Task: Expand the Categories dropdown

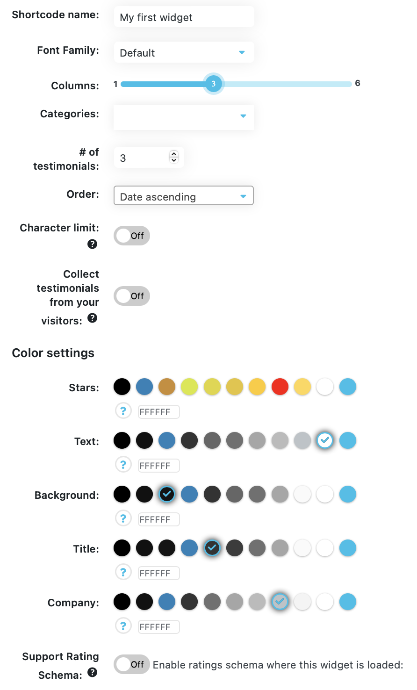Action: pos(184,117)
